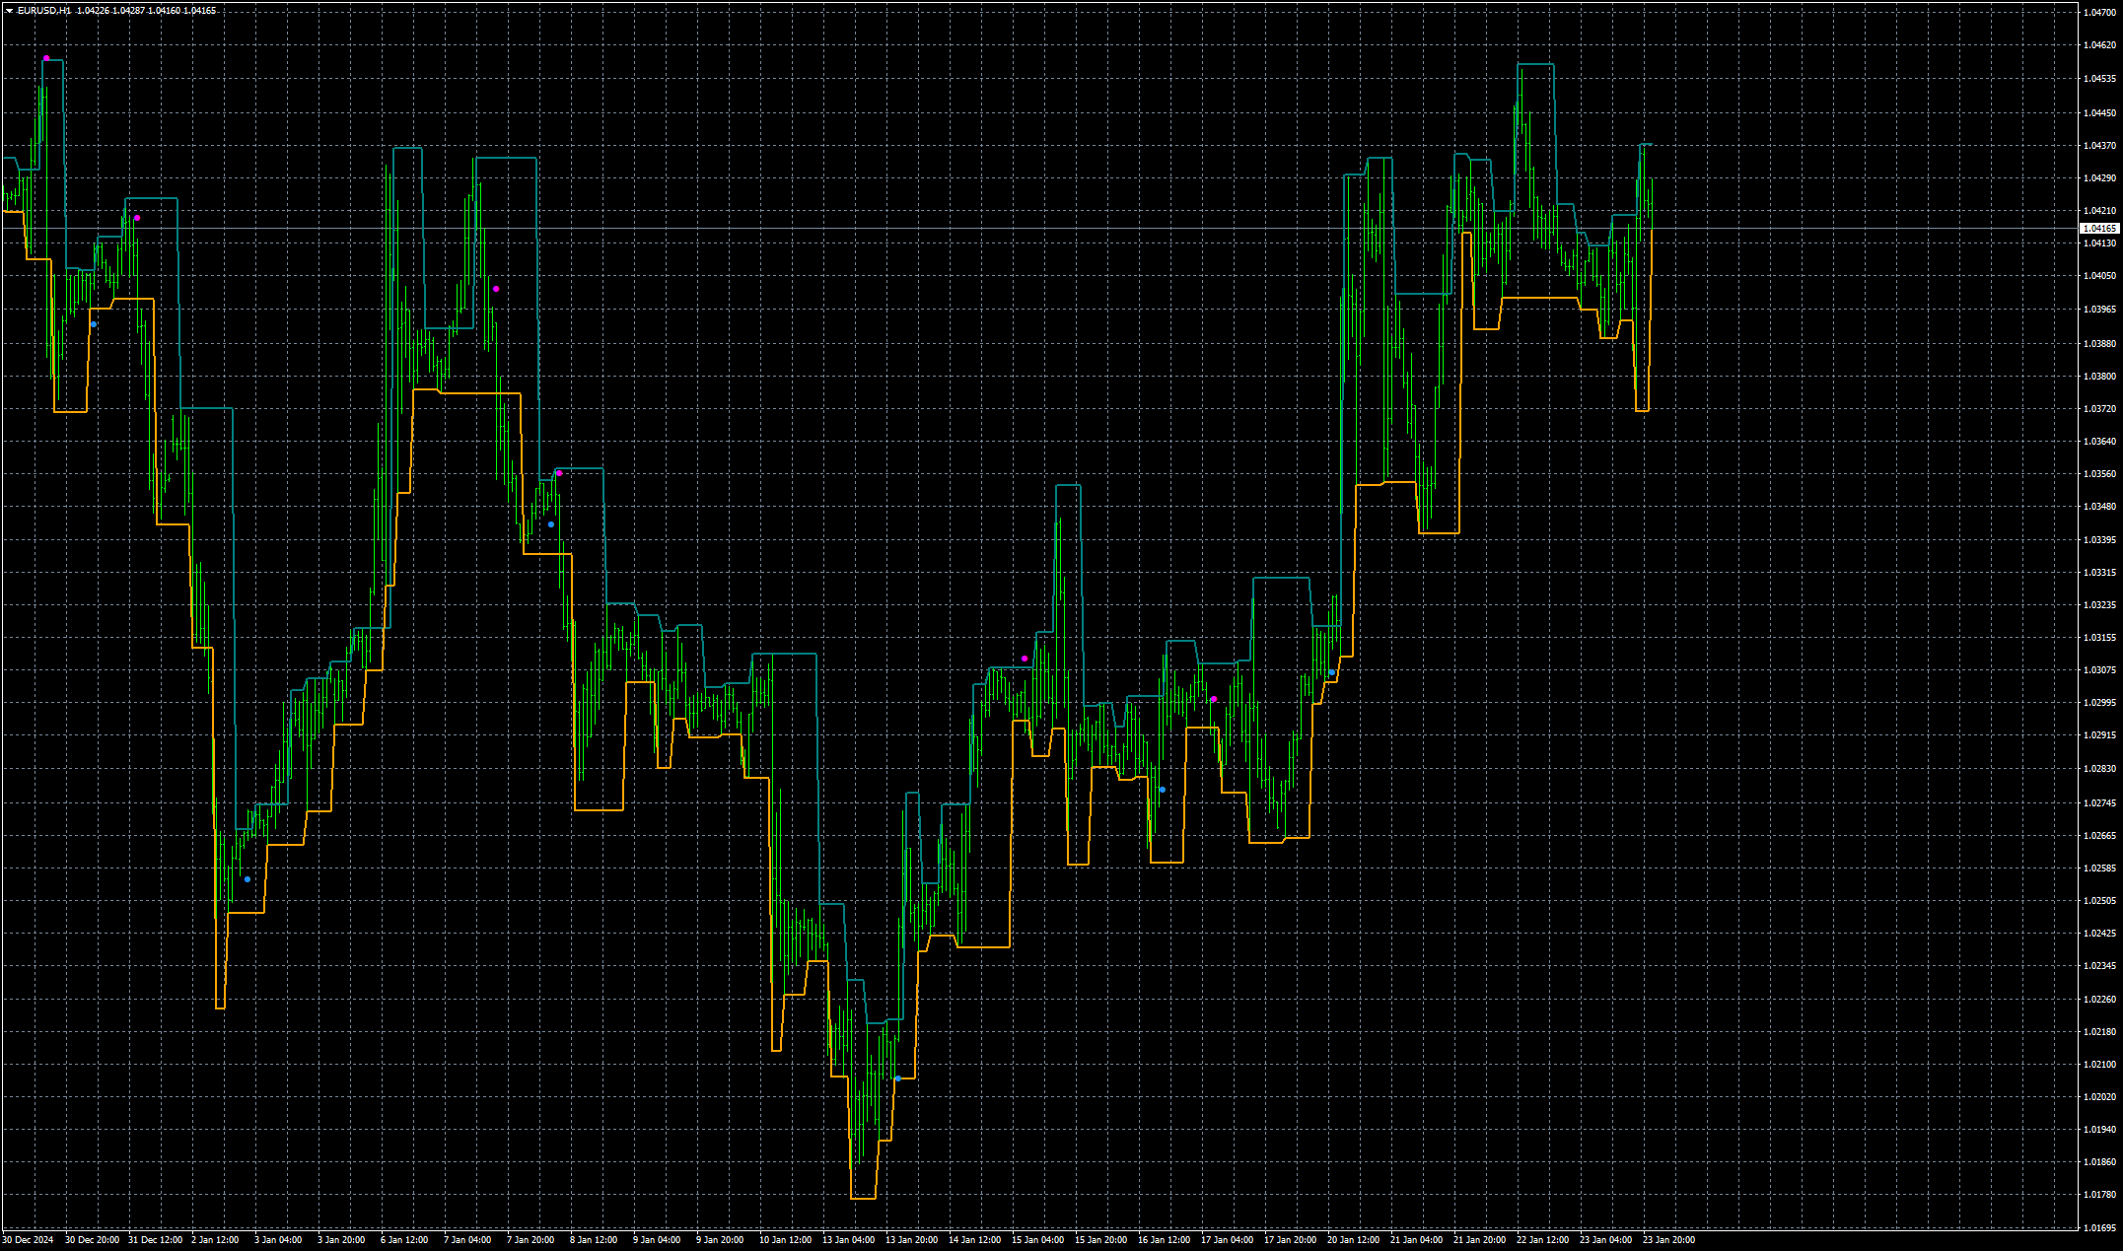This screenshot has width=2123, height=1251.
Task: Click the blue signal dot at the 1.02100 low
Action: (x=897, y=1078)
